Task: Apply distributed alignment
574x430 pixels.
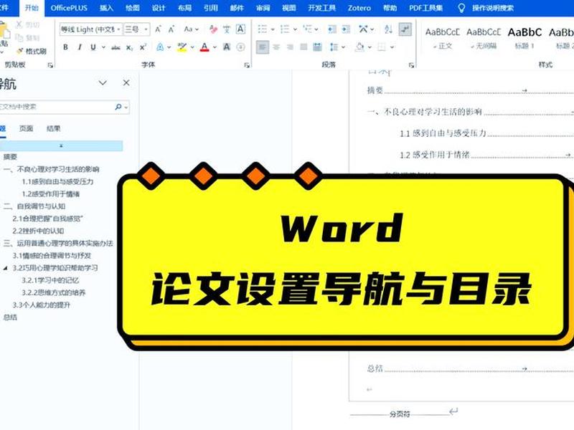Action: coord(317,47)
